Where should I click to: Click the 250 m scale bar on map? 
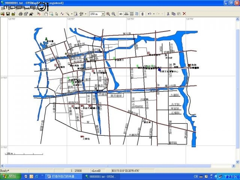pos(24,154)
